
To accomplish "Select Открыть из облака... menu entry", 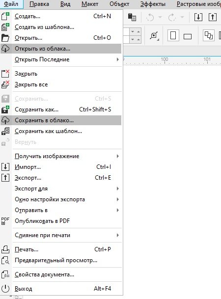I will tap(61, 49).
